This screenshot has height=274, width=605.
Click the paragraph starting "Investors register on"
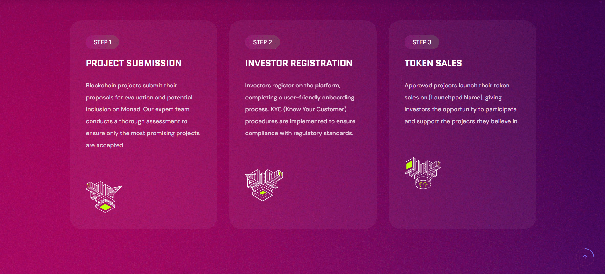click(x=300, y=109)
